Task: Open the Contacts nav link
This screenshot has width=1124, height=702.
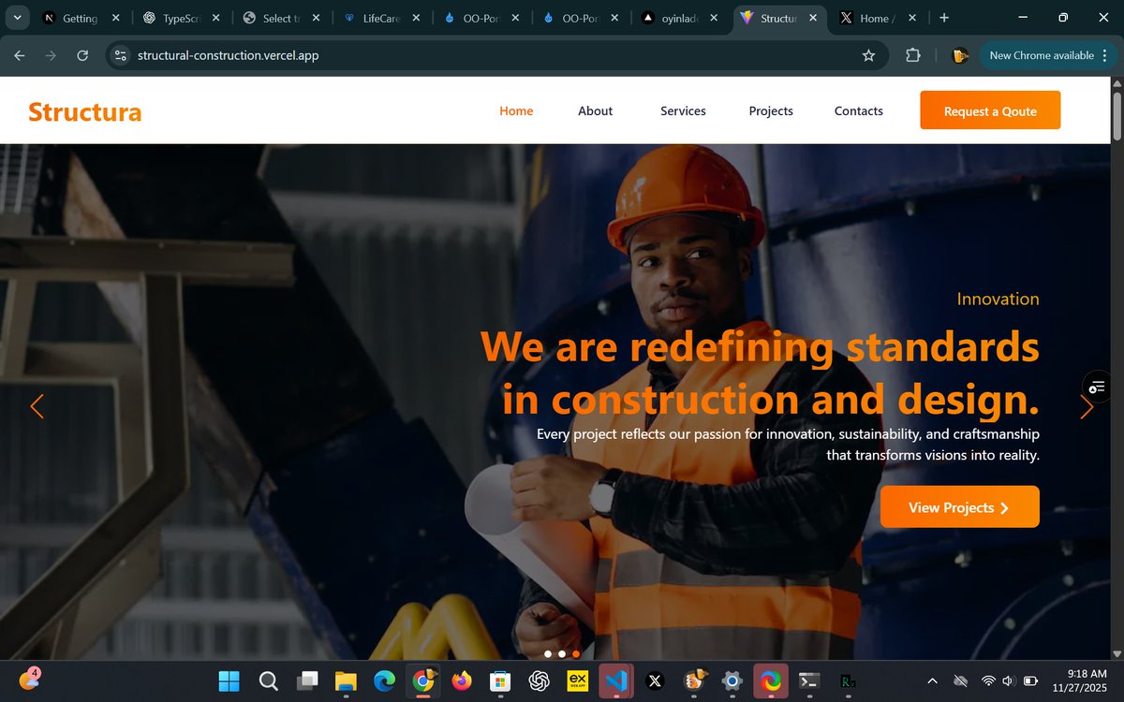Action: [859, 110]
